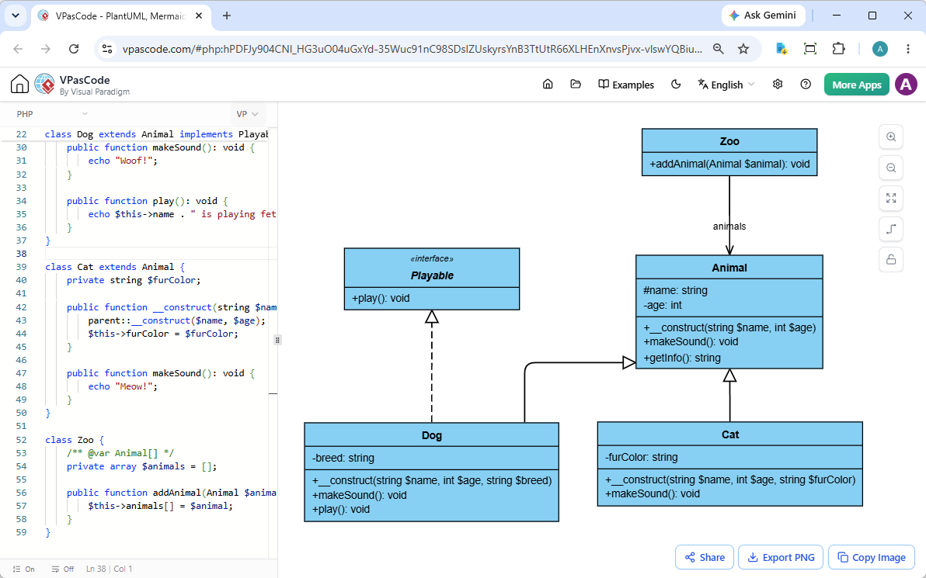Click the animals association label

click(729, 227)
